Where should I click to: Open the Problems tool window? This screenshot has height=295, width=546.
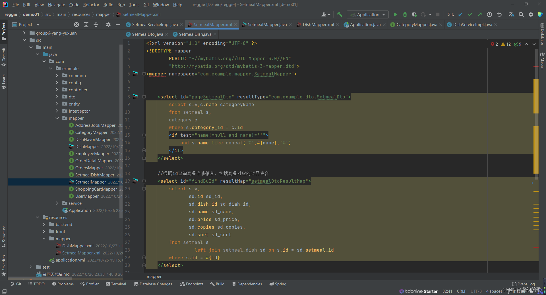coord(63,284)
